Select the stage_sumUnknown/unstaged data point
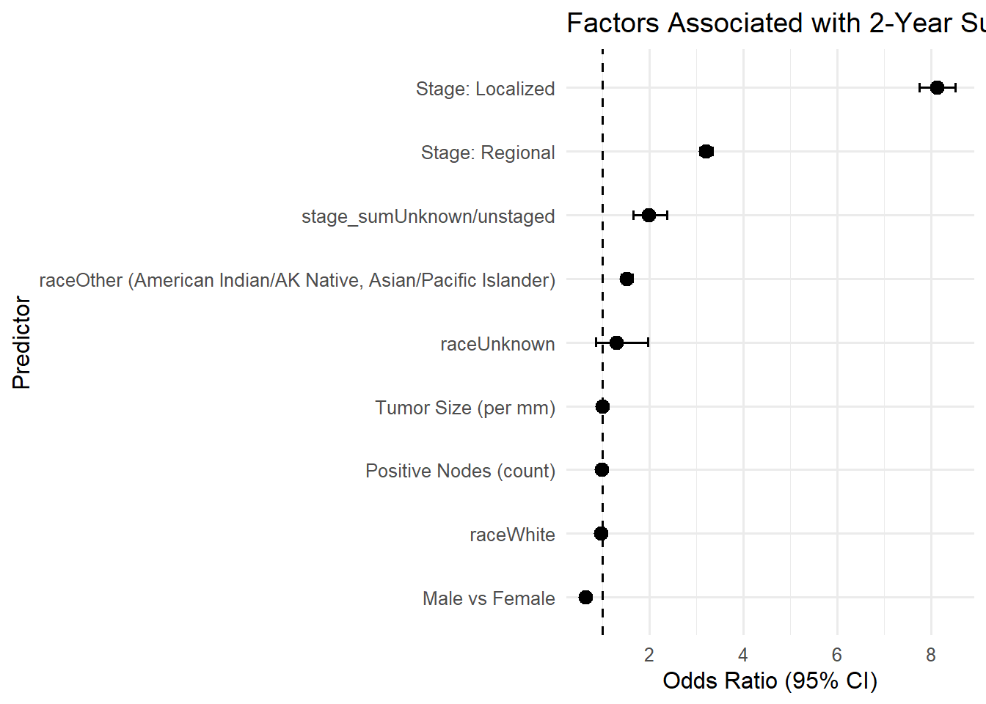The height and width of the screenshot is (704, 986). 649,216
